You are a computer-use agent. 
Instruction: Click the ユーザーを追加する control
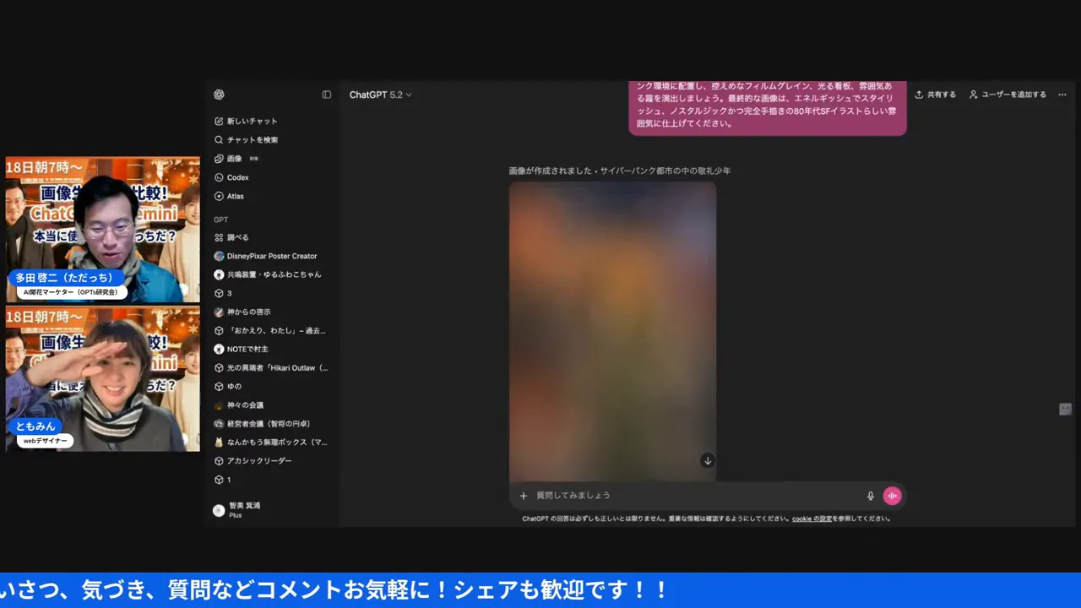1008,95
